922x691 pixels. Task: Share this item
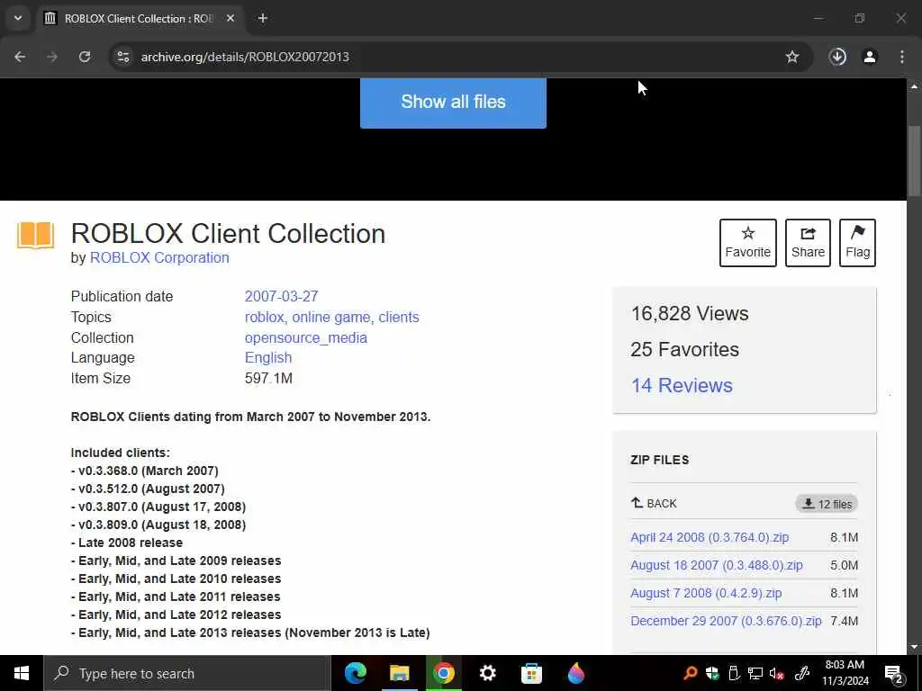808,243
